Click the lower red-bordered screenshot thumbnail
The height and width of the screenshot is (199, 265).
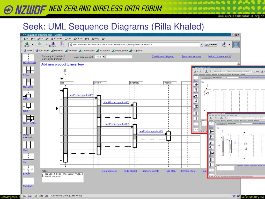tap(236, 145)
